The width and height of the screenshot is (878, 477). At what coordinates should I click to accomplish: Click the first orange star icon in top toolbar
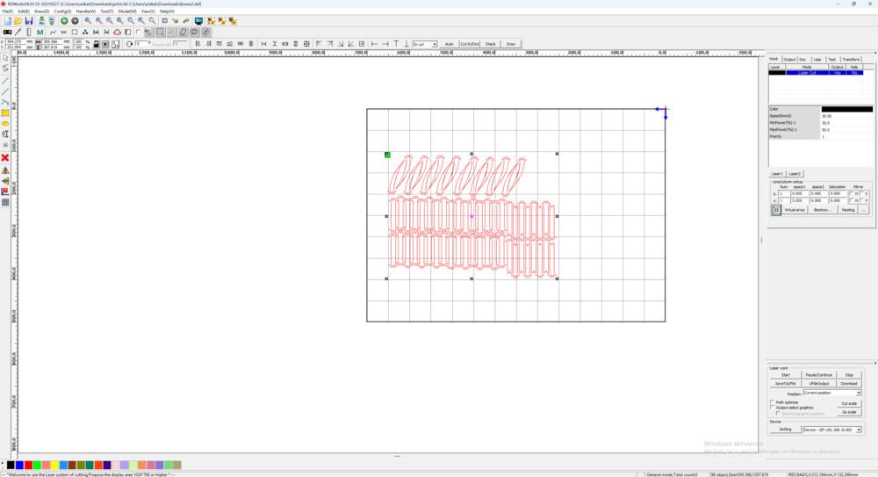(x=211, y=21)
